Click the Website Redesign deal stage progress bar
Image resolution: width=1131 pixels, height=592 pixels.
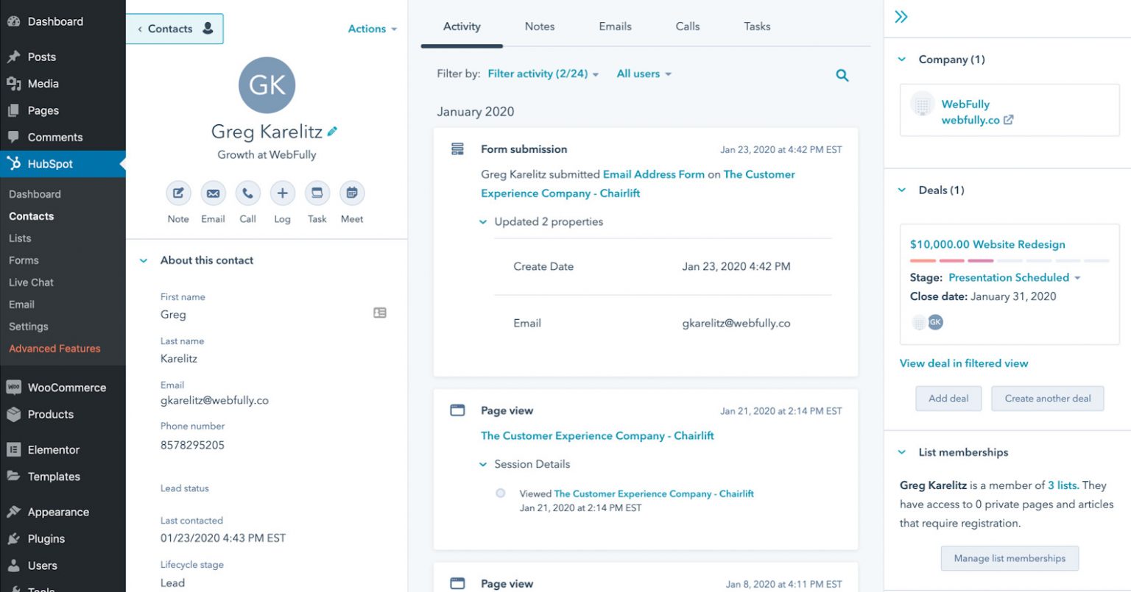tap(1009, 260)
